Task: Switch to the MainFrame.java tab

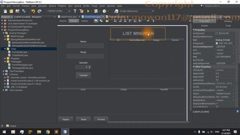Action: 69,17
